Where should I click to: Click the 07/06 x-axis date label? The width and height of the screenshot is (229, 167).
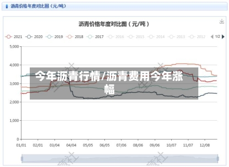click(121, 145)
